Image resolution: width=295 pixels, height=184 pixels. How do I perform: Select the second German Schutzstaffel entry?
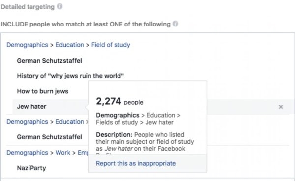pyautogui.click(x=50, y=137)
